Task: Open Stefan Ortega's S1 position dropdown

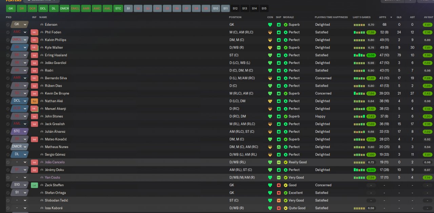Action: (19, 193)
